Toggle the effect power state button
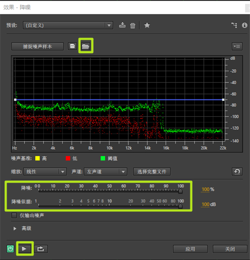This screenshot has height=260, width=250. coord(10,249)
